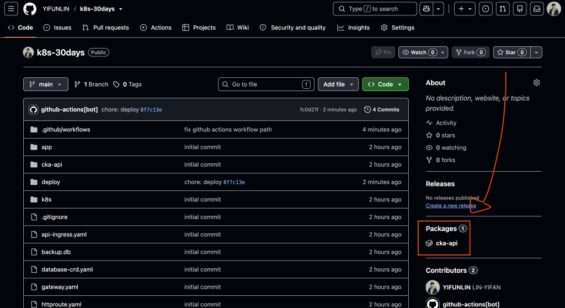Open repository Settings tab
565x308 pixels.
(x=397, y=28)
